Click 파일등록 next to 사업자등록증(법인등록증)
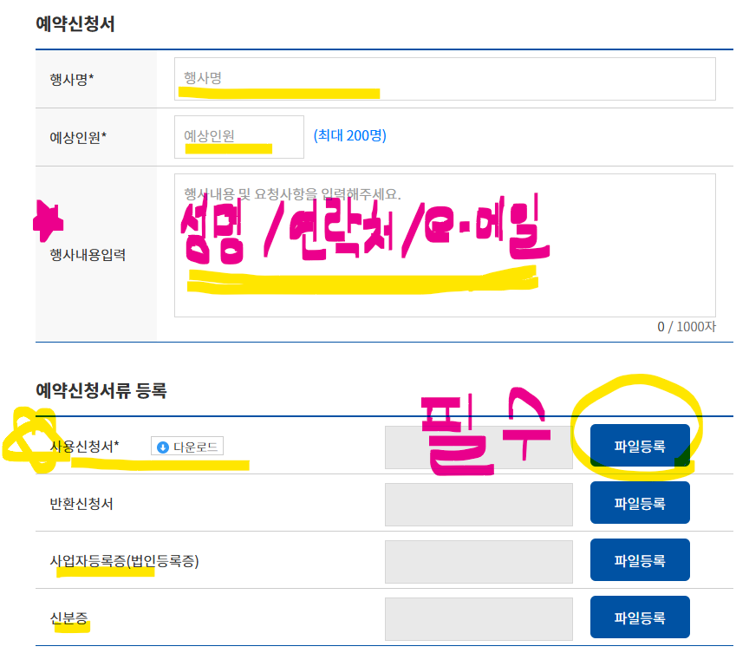This screenshot has height=653, width=736. [640, 560]
